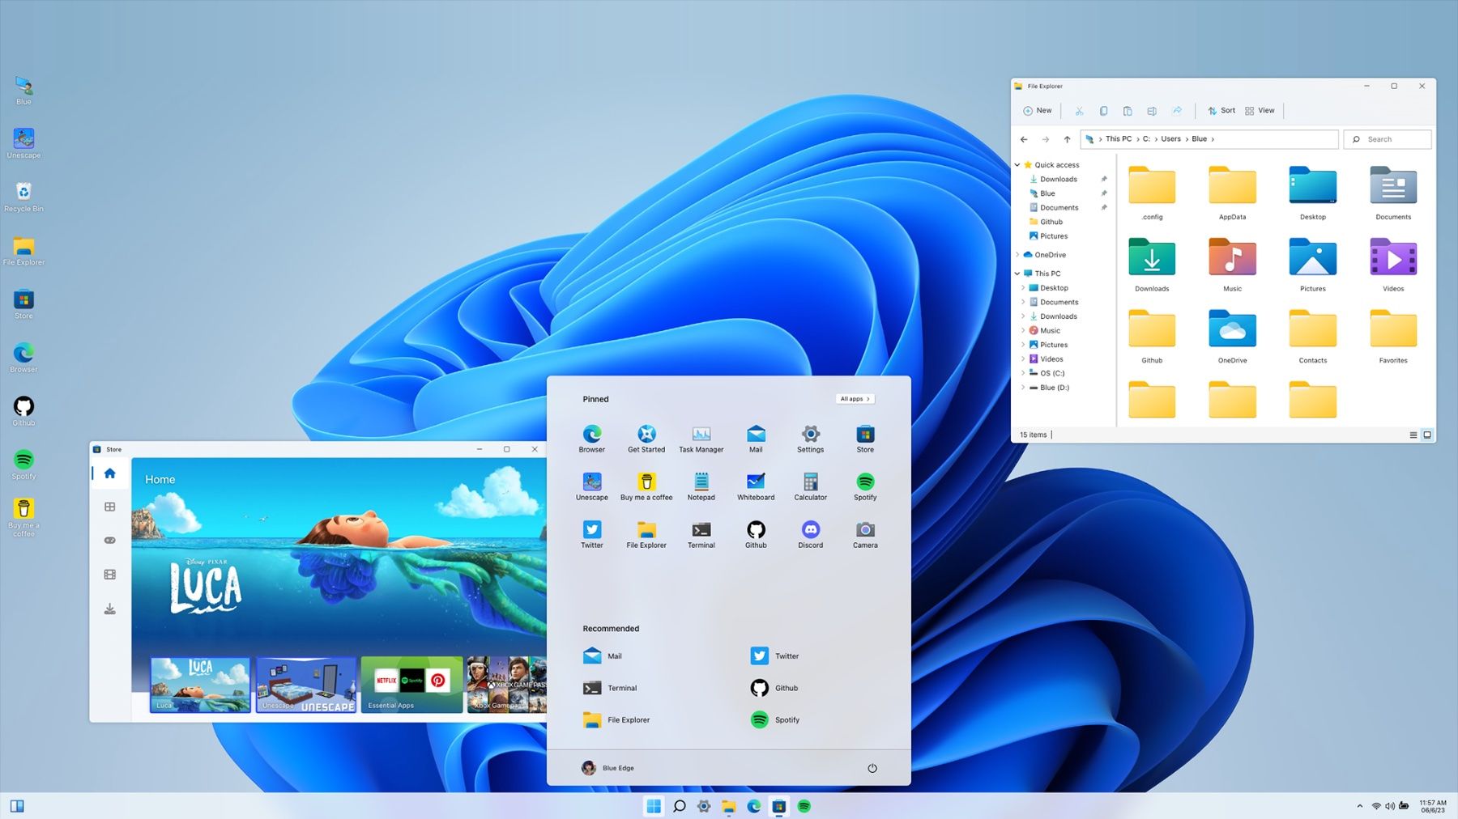This screenshot has height=819, width=1458.
Task: Switch File Explorer to details list view
Action: coord(1413,435)
